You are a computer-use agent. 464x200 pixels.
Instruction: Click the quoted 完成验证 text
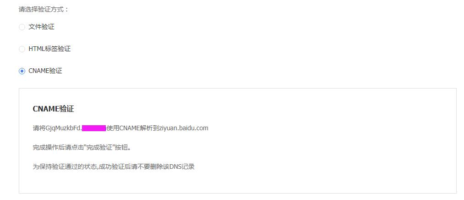[99, 148]
